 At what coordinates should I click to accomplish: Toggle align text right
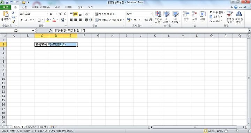coord(80,20)
